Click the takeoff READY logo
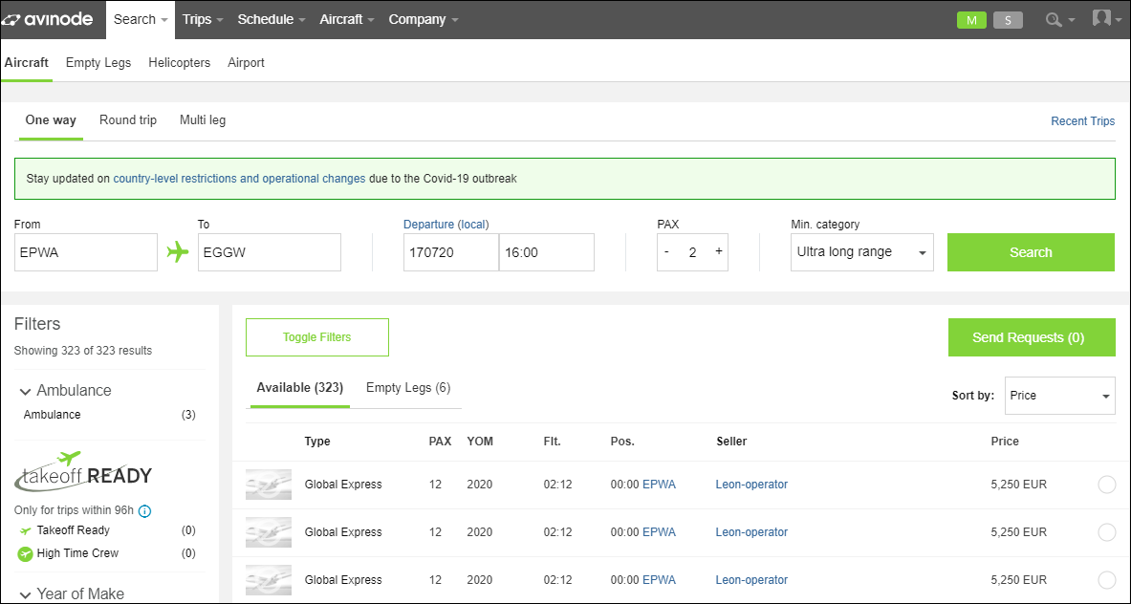Image resolution: width=1131 pixels, height=604 pixels. [x=83, y=471]
